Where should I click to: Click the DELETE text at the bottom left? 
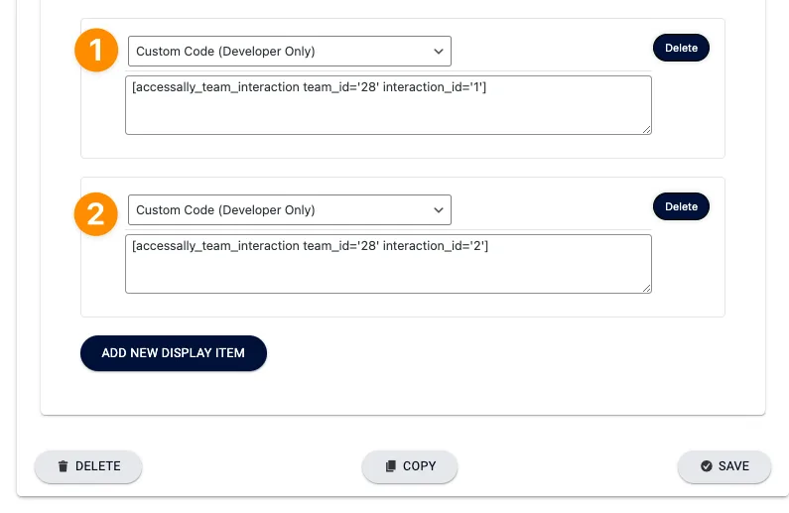(97, 466)
